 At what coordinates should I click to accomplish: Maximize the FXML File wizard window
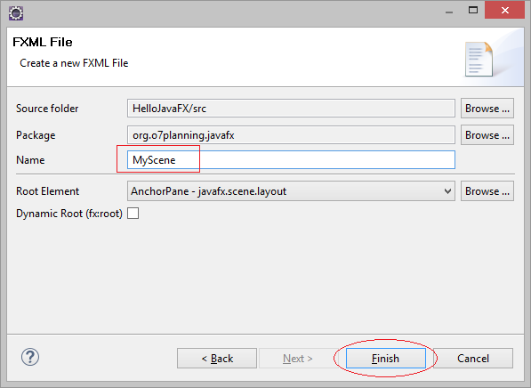(x=473, y=10)
